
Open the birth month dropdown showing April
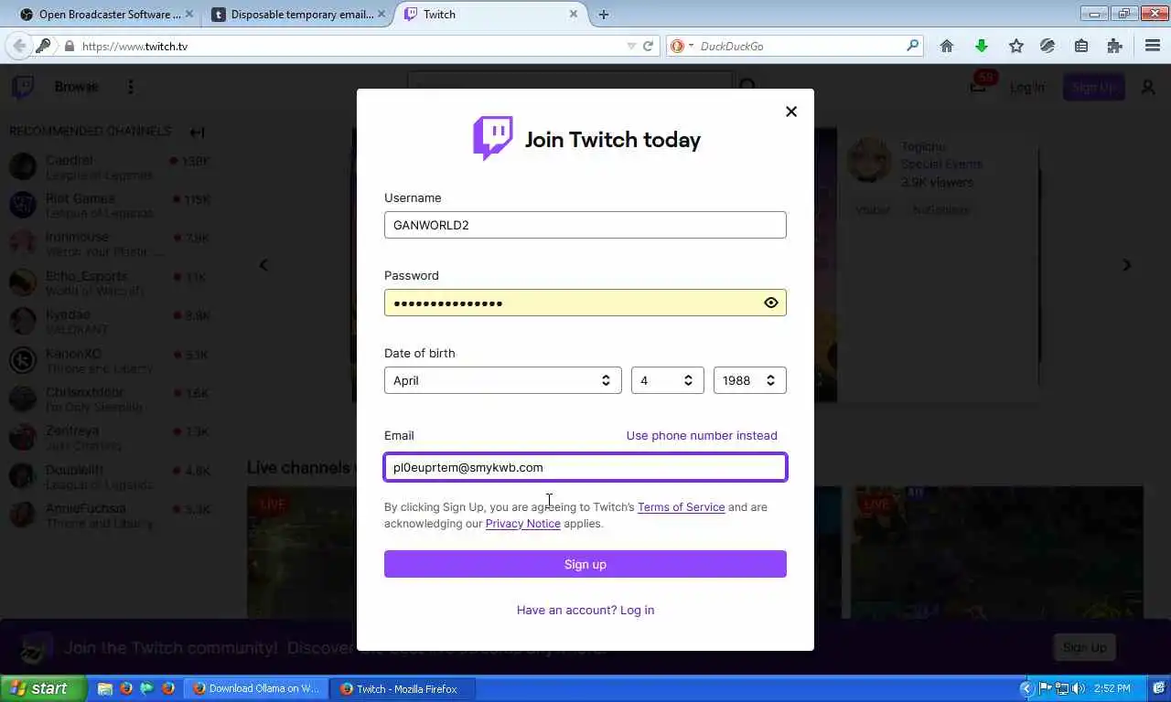pyautogui.click(x=502, y=380)
